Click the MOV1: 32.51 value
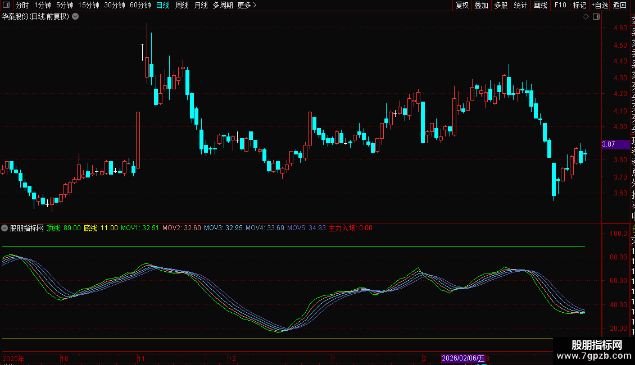This screenshot has width=635, height=365. 140,228
